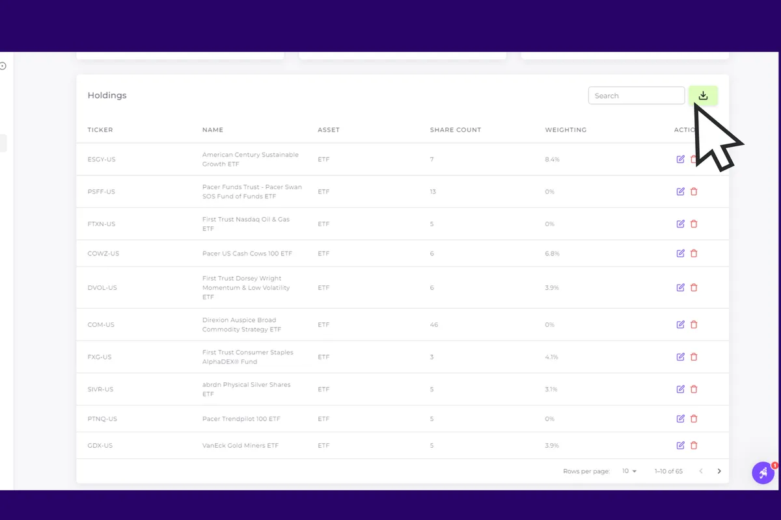Click inside the Search field
Screen dimensions: 781x520
636,95
